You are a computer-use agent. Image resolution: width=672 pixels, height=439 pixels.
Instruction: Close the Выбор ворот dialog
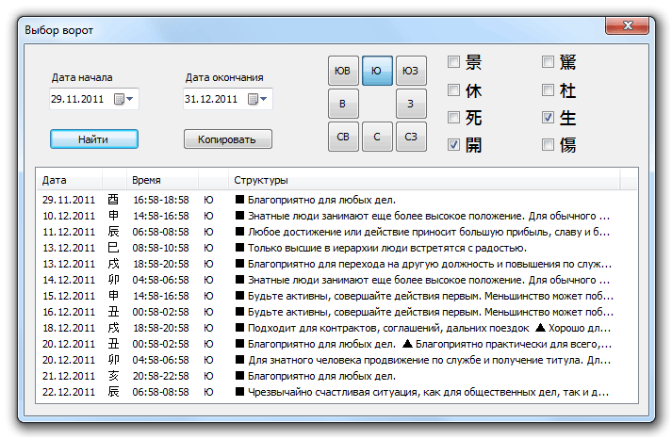click(628, 25)
